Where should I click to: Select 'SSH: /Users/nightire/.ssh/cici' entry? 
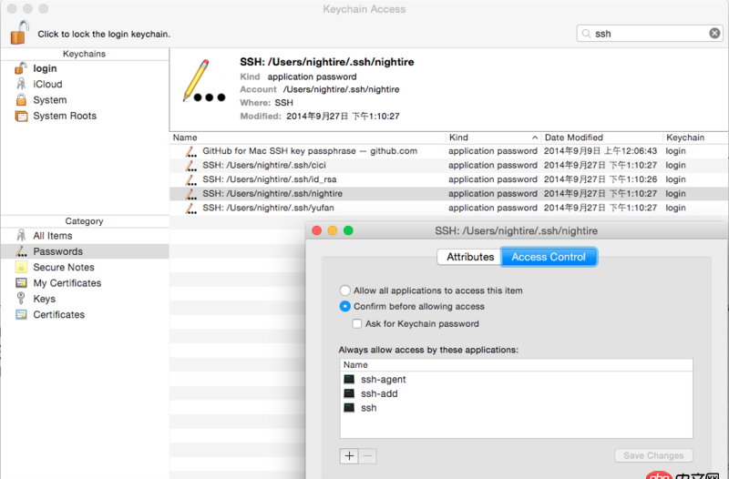(x=264, y=166)
